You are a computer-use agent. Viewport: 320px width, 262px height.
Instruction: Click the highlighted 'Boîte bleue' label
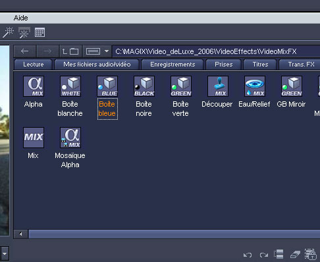pos(107,109)
